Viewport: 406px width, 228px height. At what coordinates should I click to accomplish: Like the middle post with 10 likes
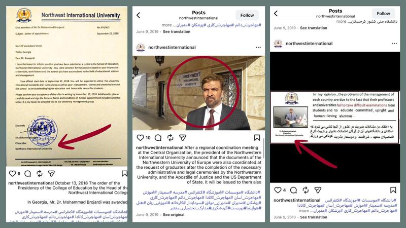coord(140,138)
